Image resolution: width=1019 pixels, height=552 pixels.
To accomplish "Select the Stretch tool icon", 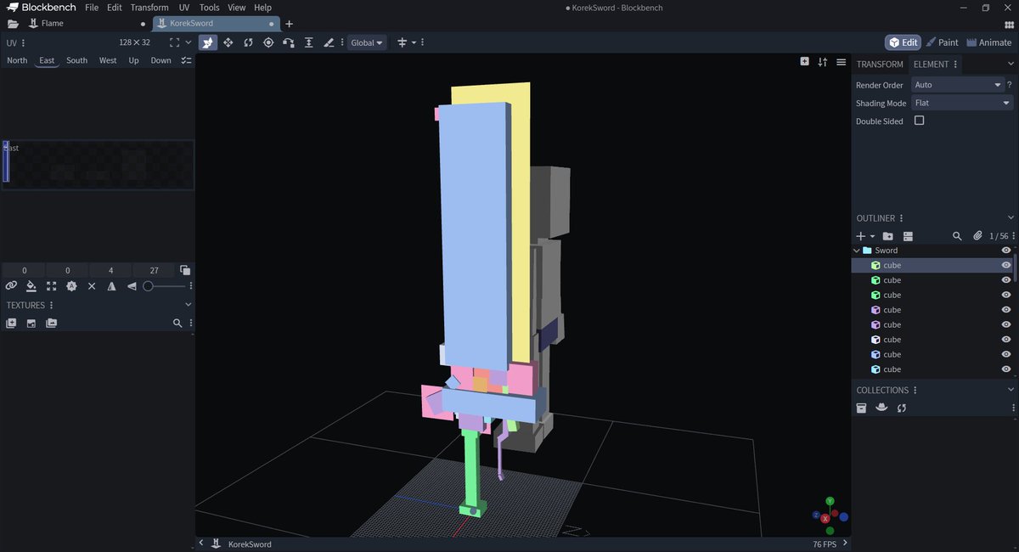I will pos(308,42).
